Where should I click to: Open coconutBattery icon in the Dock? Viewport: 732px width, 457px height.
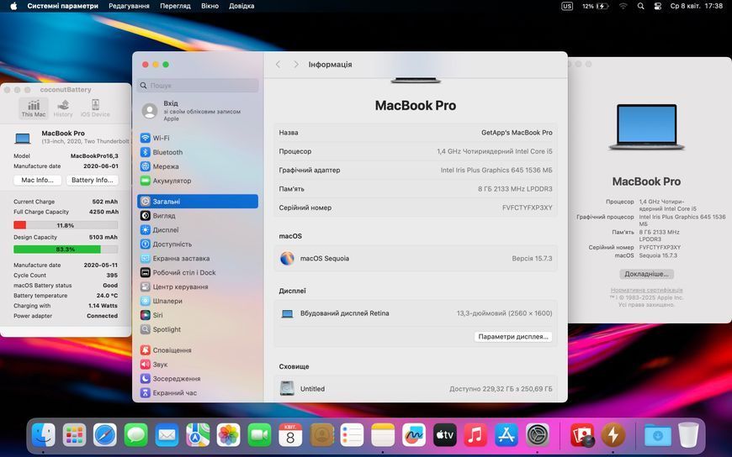coord(613,435)
